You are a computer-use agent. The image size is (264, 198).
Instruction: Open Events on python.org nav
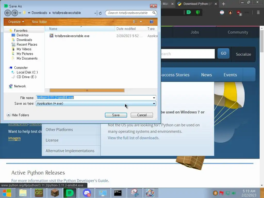point(230,75)
